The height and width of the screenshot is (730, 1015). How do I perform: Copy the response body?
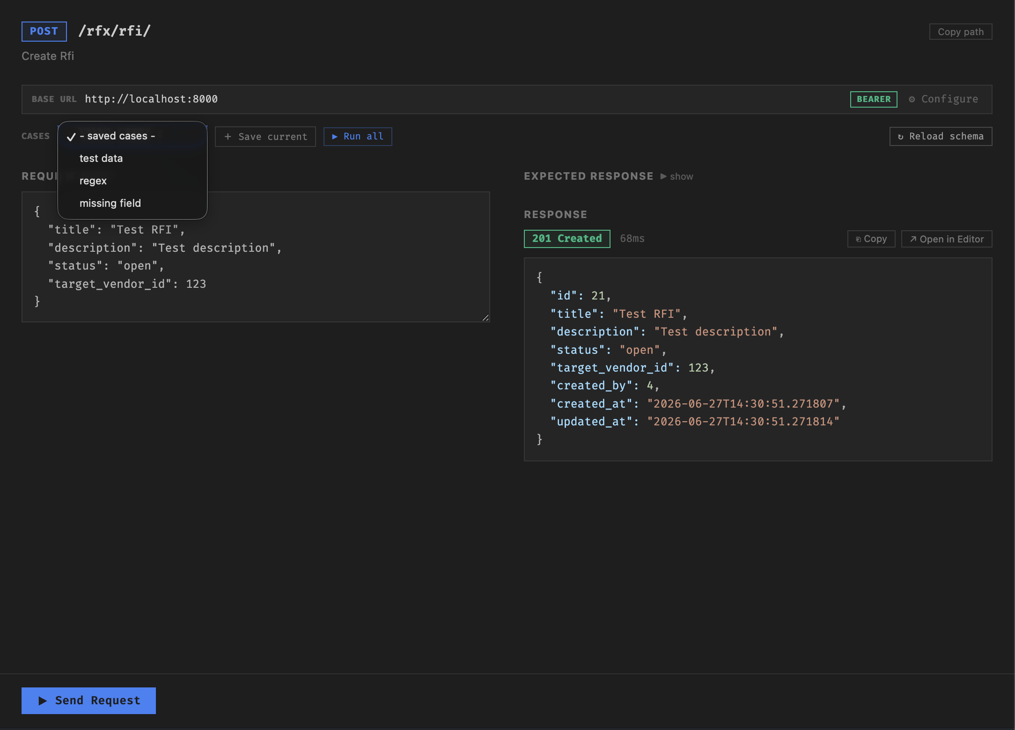click(871, 239)
